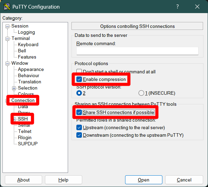Image resolution: width=208 pixels, height=187 pixels.
Task: Select the Connection category
Action: (23, 100)
